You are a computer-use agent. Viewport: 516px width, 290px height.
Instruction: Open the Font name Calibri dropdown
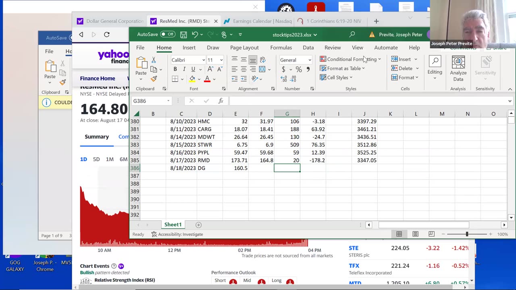(x=203, y=60)
